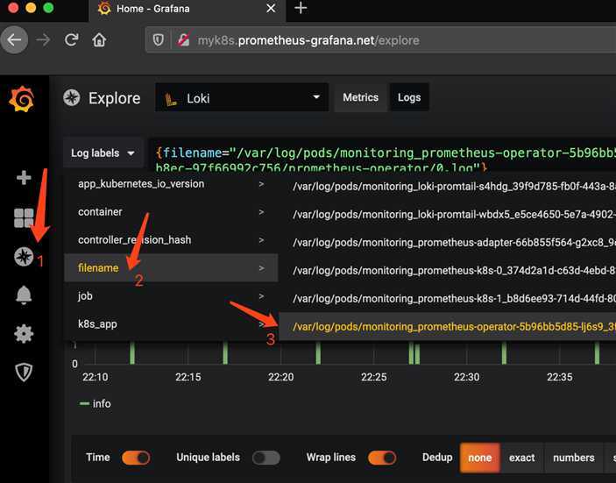Viewport: 616px width, 483px height.
Task: Select prometheus-k8s-0 log filename
Action: point(448,270)
